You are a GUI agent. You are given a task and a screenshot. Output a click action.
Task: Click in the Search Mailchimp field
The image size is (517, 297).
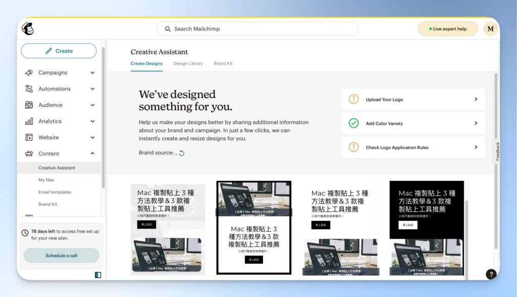click(x=257, y=29)
